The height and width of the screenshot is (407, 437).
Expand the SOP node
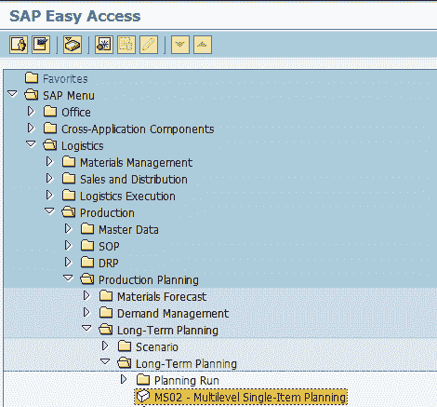click(68, 245)
